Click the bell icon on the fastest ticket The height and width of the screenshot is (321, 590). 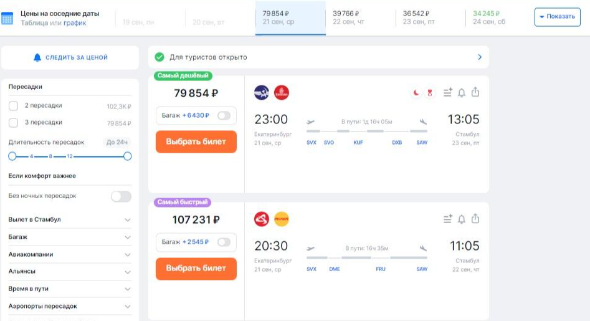pos(462,219)
